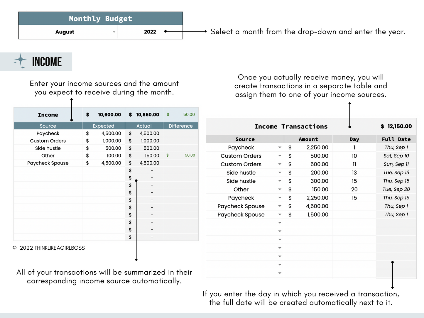
Task: Select Paycheck Spouse in the Income source list
Action: point(48,163)
